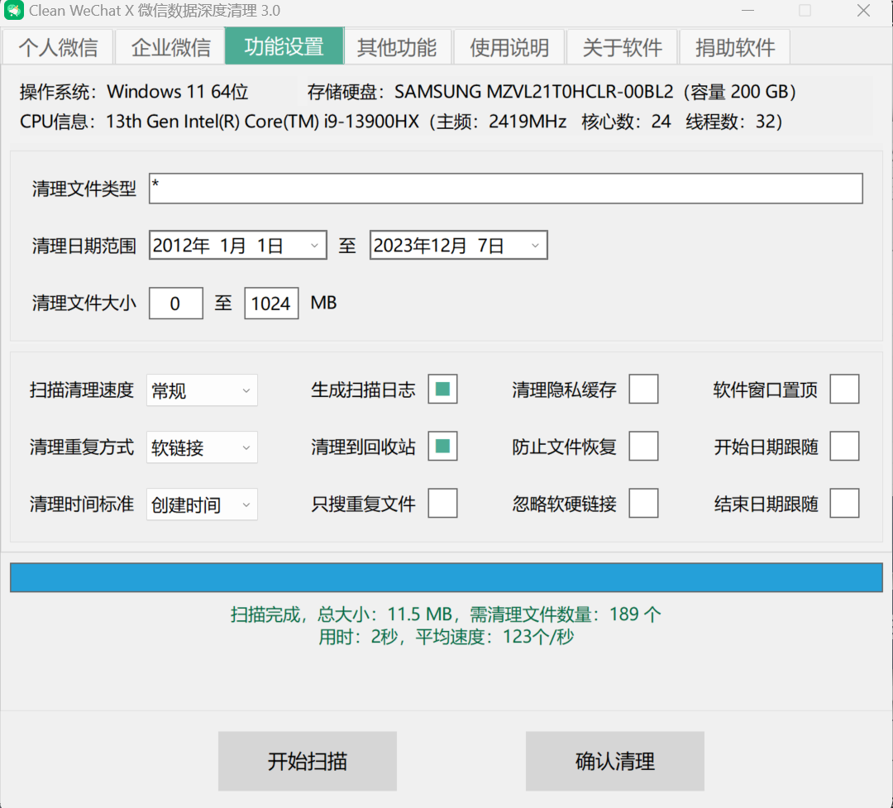This screenshot has height=808, width=893.
Task: Click the 确认清理 button
Action: pyautogui.click(x=615, y=762)
